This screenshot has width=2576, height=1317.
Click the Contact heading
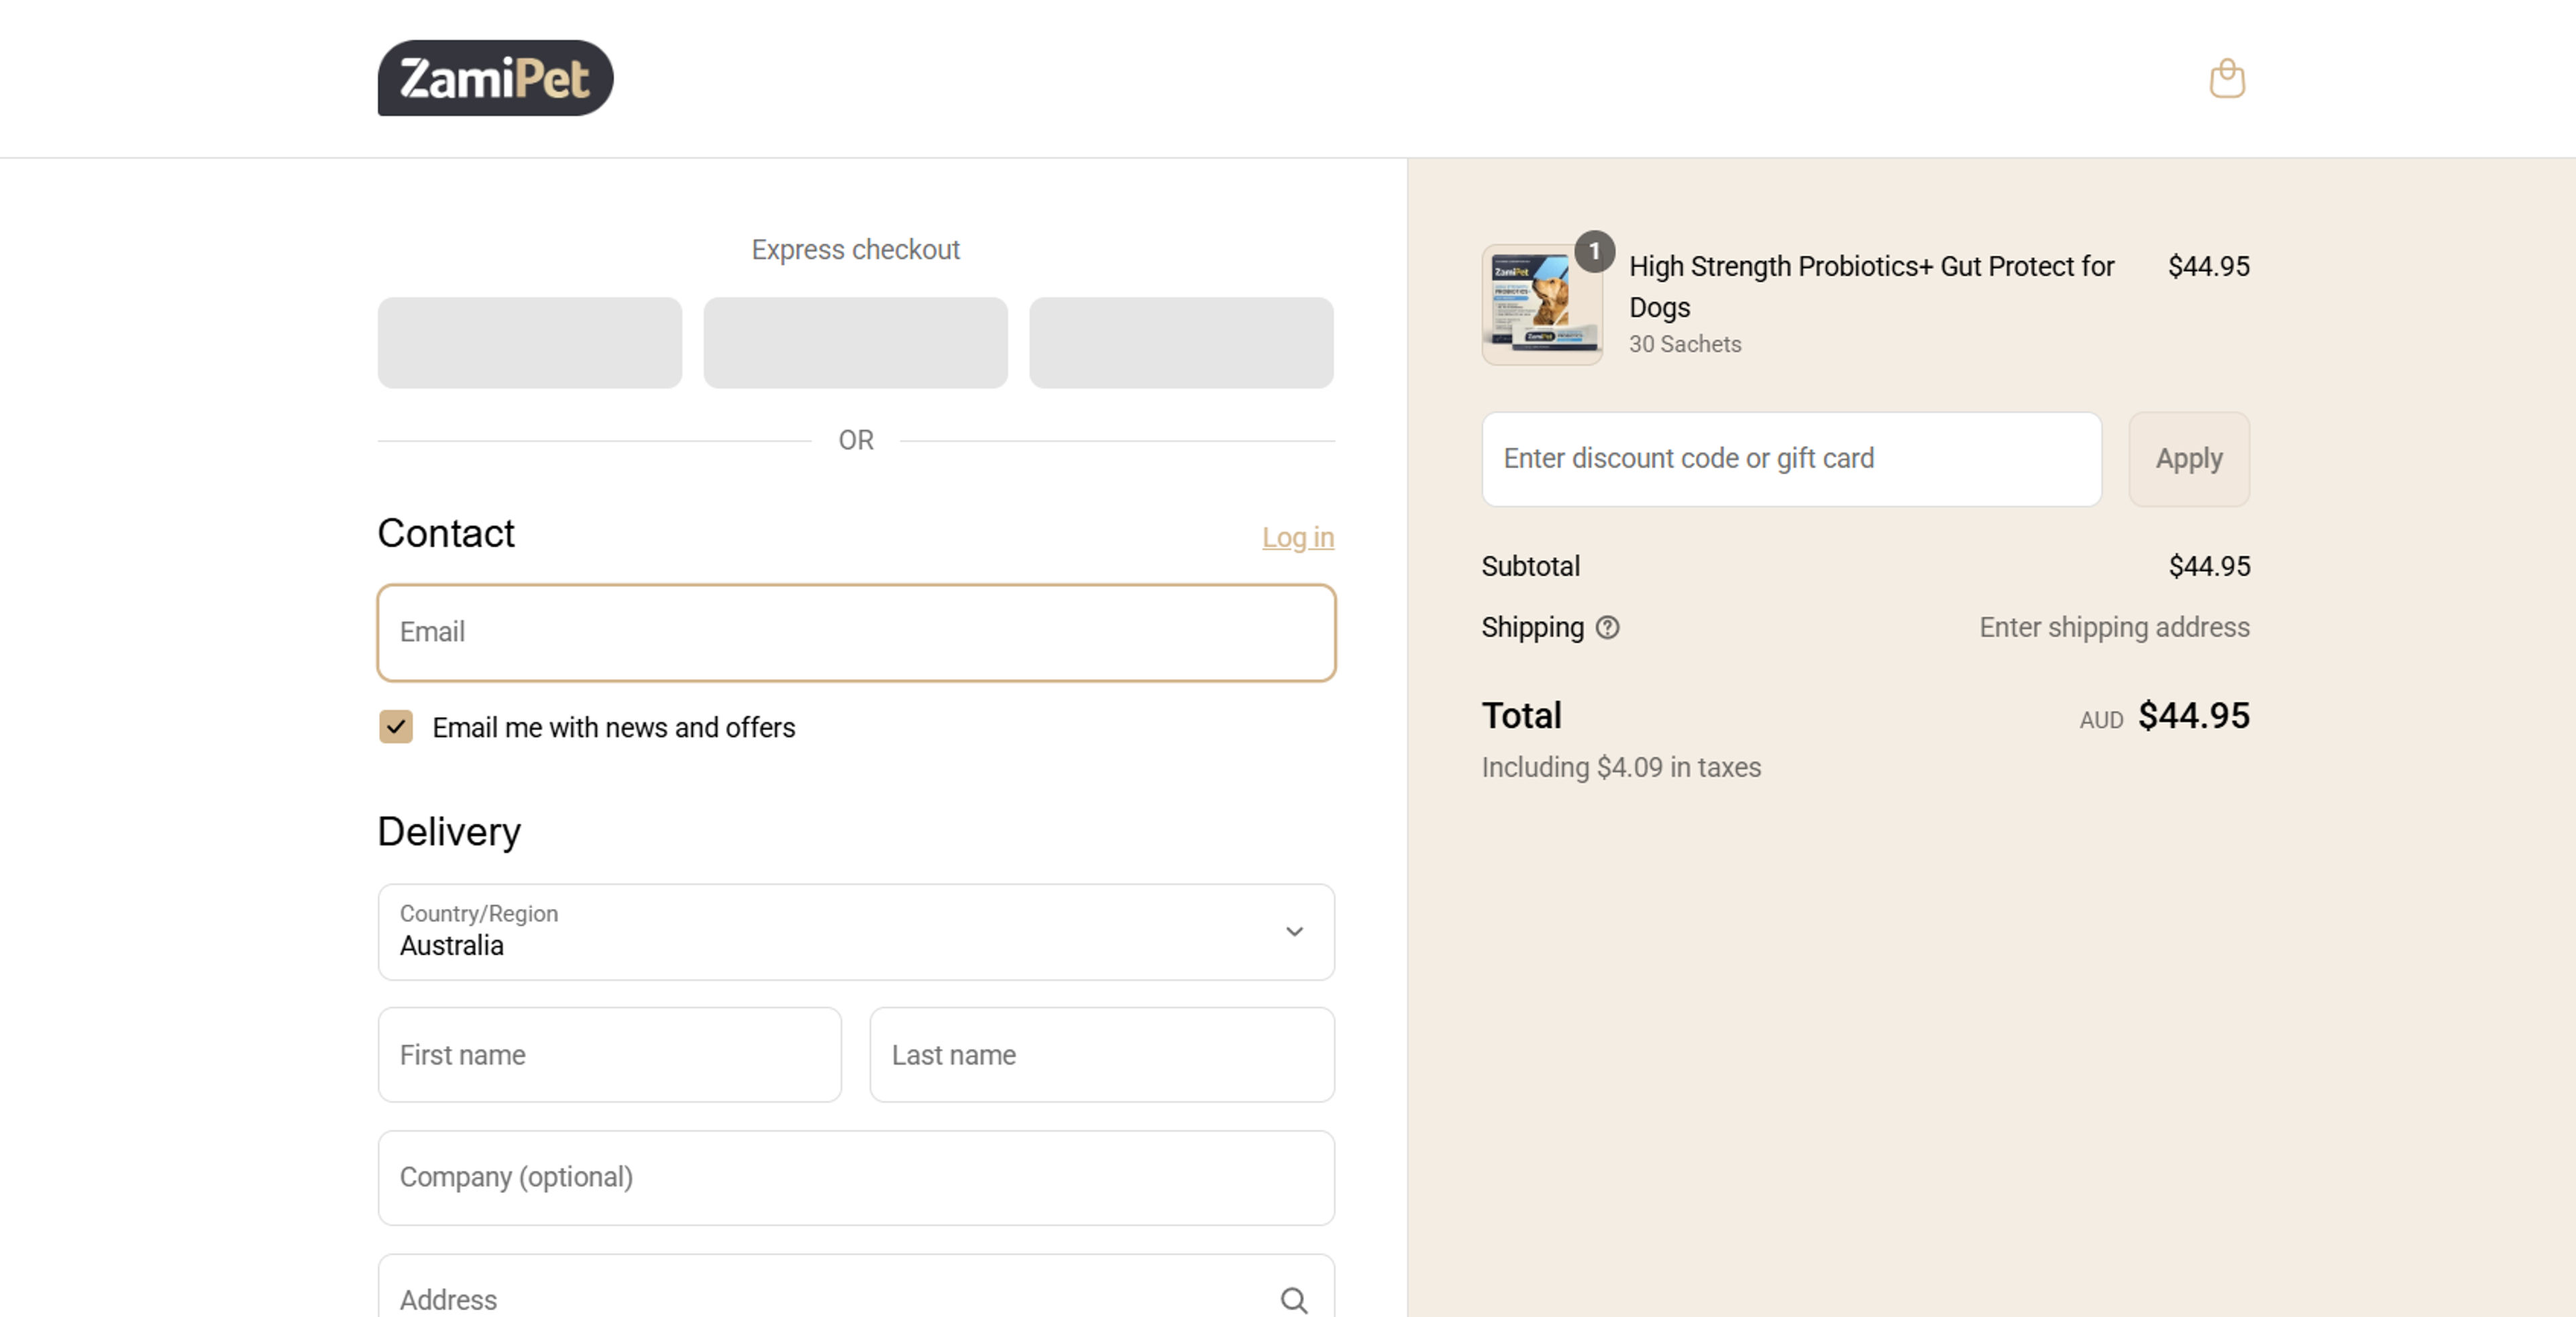pyautogui.click(x=446, y=534)
